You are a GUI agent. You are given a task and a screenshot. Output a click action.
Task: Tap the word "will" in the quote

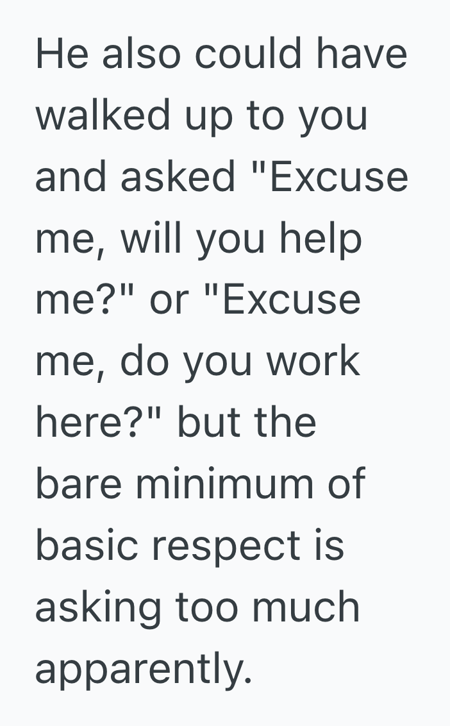[153, 239]
